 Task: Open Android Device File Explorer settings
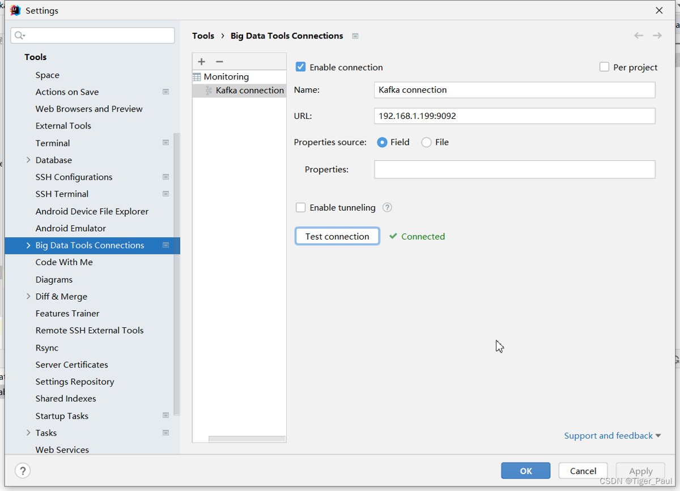click(x=92, y=211)
